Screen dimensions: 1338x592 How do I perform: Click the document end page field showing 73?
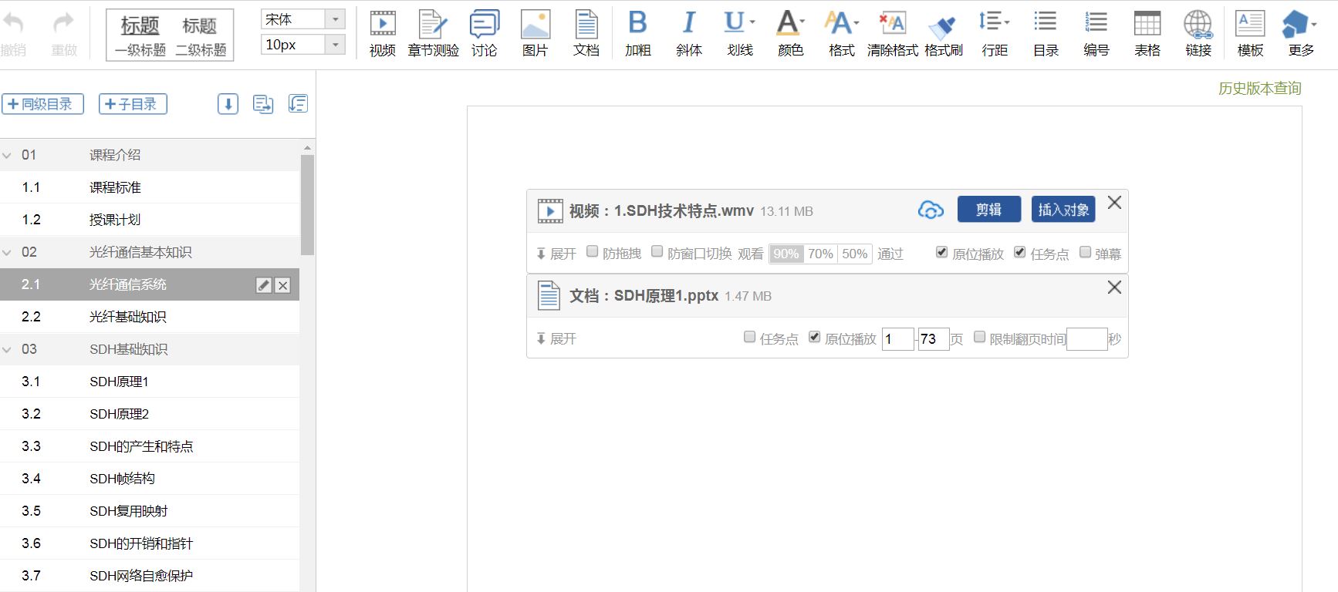[x=933, y=339]
